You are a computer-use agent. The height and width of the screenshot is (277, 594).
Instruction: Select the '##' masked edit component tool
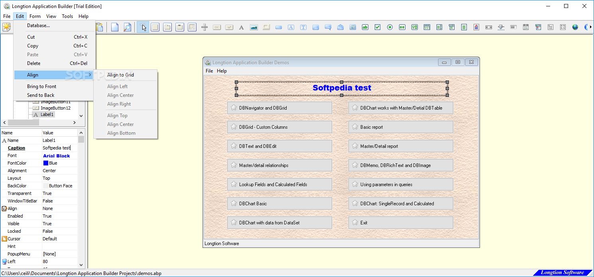402,27
